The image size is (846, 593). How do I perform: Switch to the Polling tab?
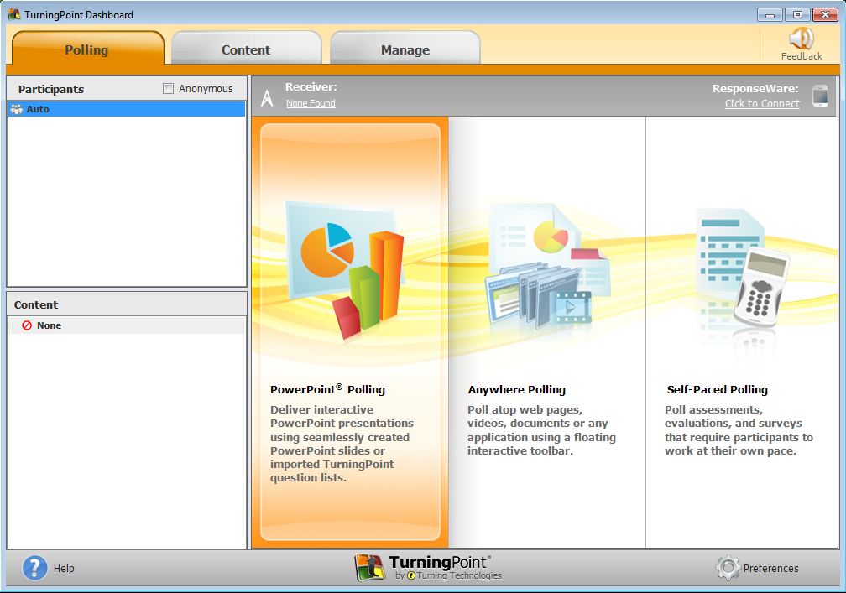coord(87,49)
